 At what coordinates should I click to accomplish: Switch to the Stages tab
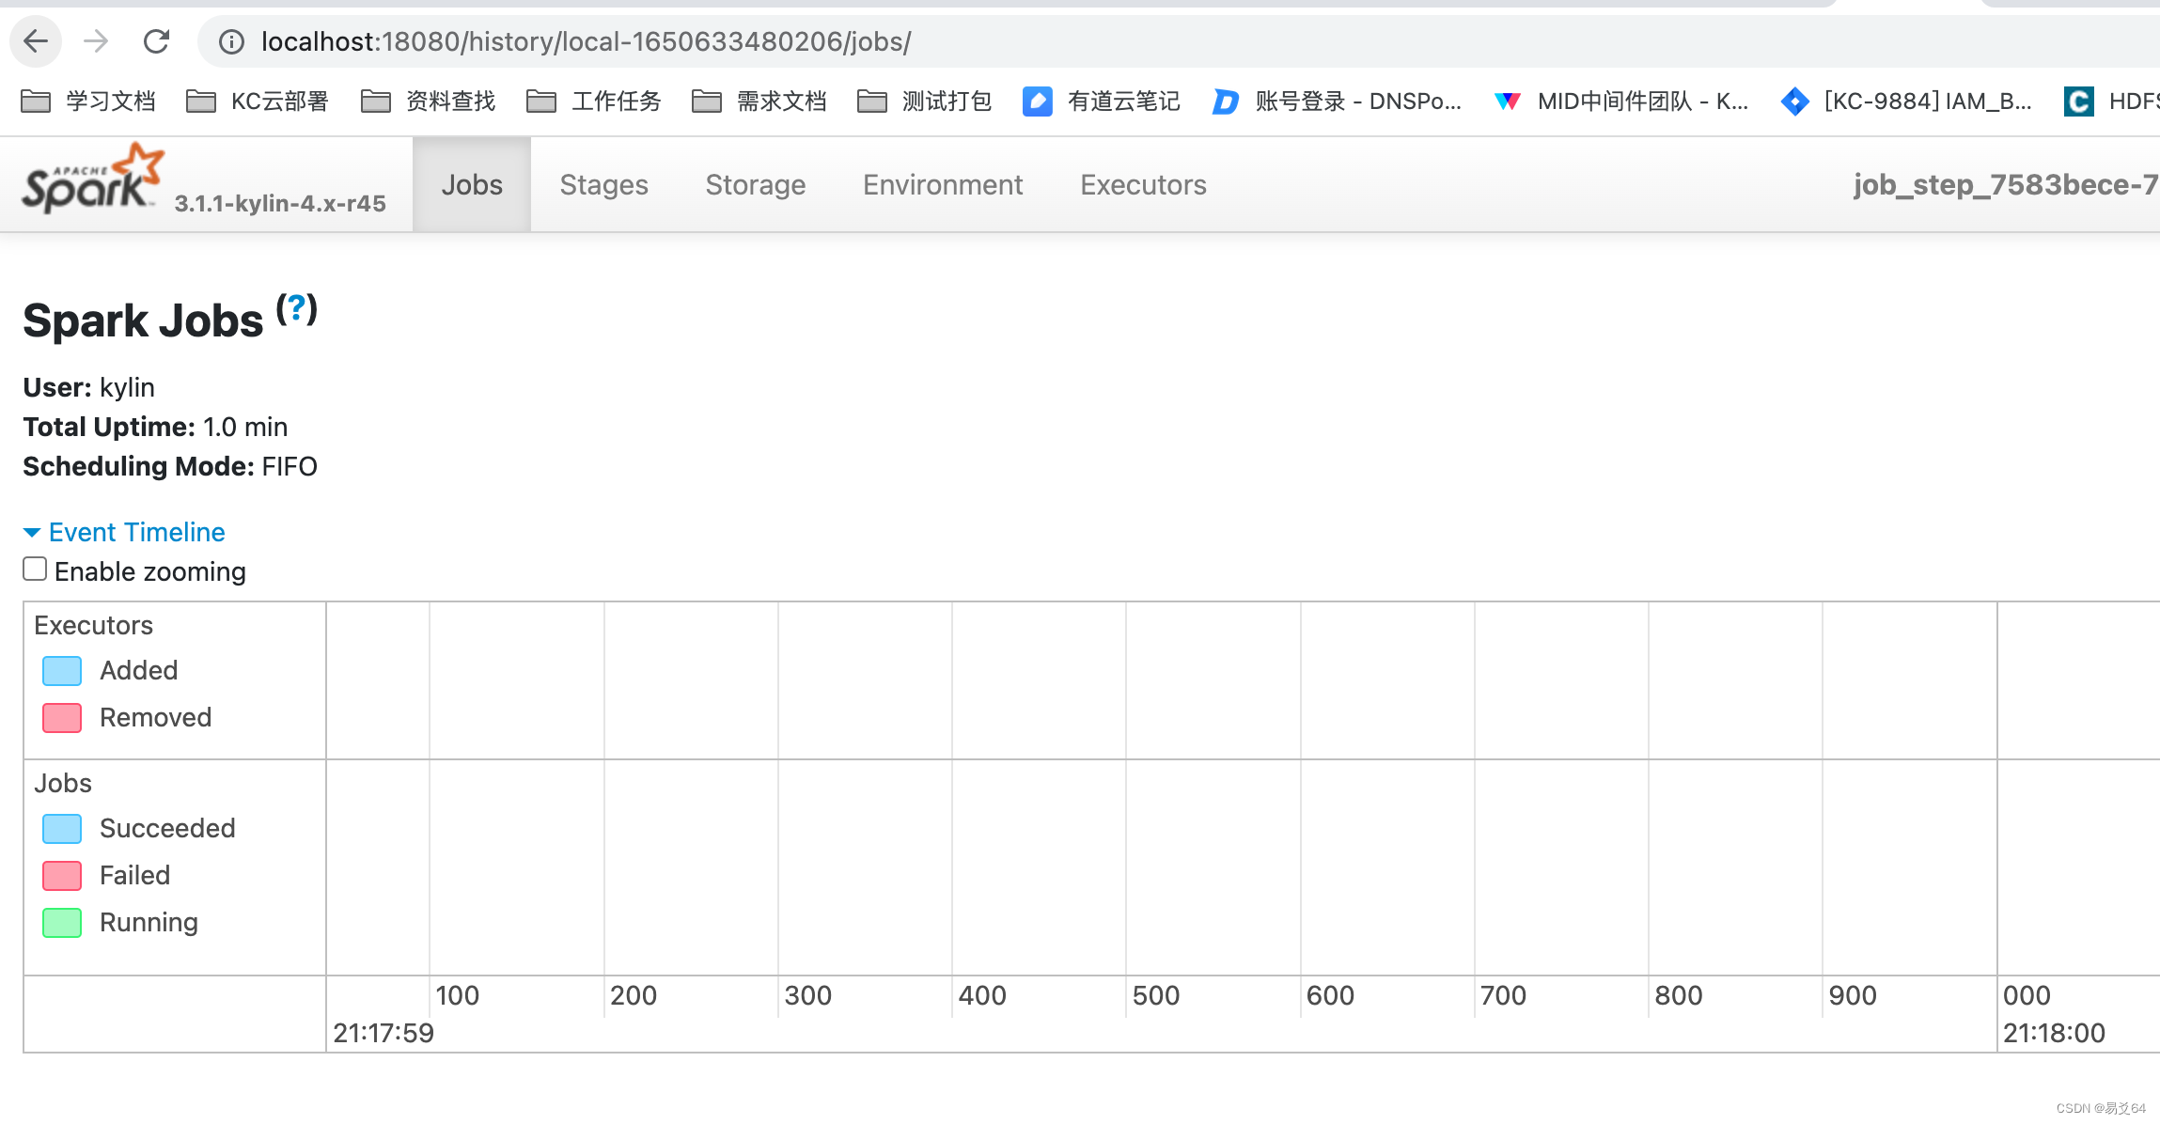603,184
